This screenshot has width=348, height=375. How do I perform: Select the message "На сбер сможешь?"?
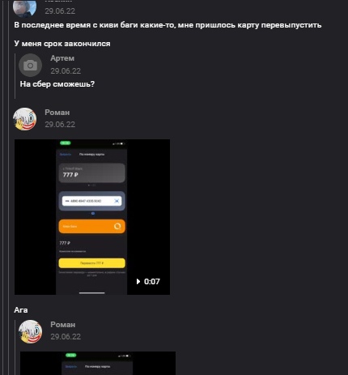tap(57, 84)
